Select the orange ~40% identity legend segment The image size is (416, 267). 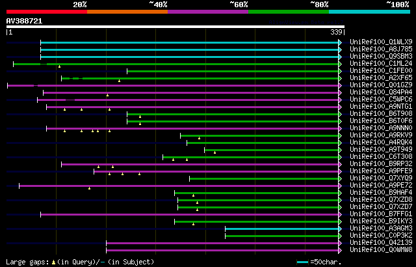click(127, 12)
